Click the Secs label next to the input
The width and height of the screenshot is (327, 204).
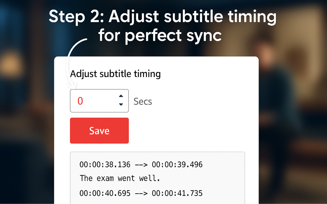tap(143, 101)
